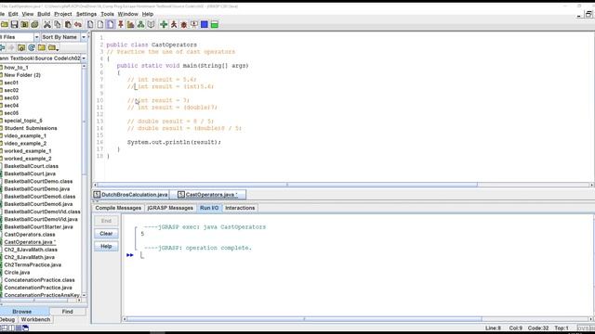
Task: Open the Help menu
Action: 148,14
